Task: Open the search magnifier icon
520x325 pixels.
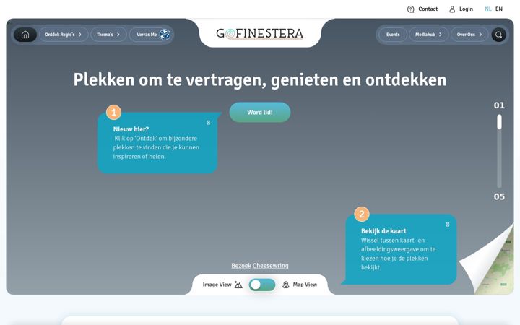Action: point(498,35)
